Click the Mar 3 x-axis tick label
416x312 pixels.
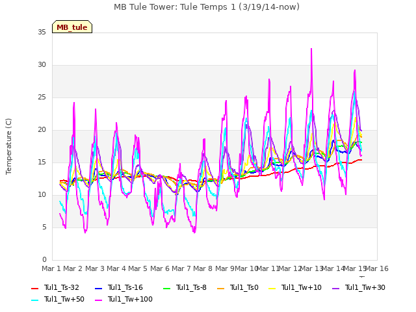[x=95, y=268]
